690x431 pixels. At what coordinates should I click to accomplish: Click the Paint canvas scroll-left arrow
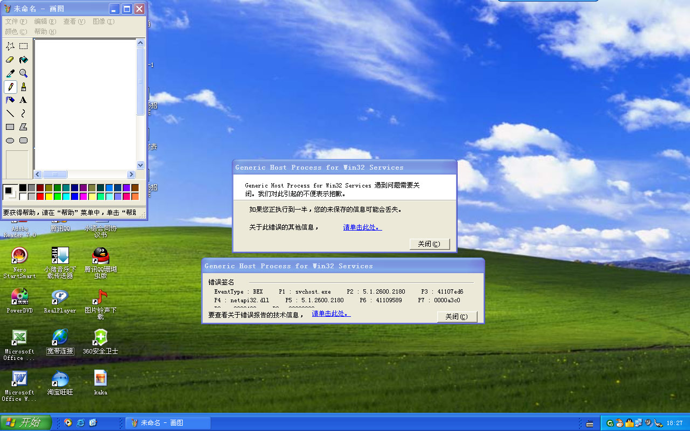38,174
